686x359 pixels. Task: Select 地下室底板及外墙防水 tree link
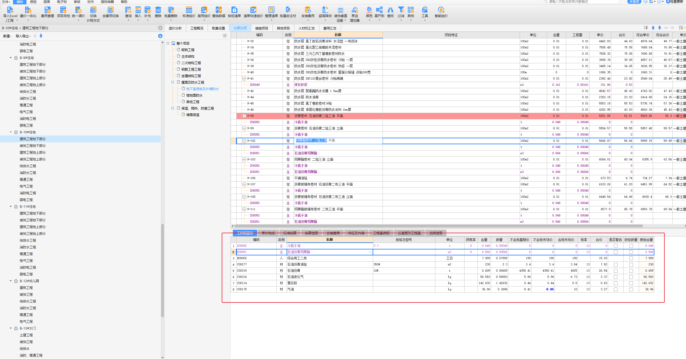pos(202,89)
